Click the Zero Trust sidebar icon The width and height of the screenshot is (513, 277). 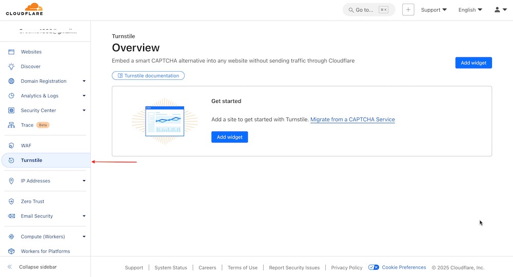(x=11, y=201)
